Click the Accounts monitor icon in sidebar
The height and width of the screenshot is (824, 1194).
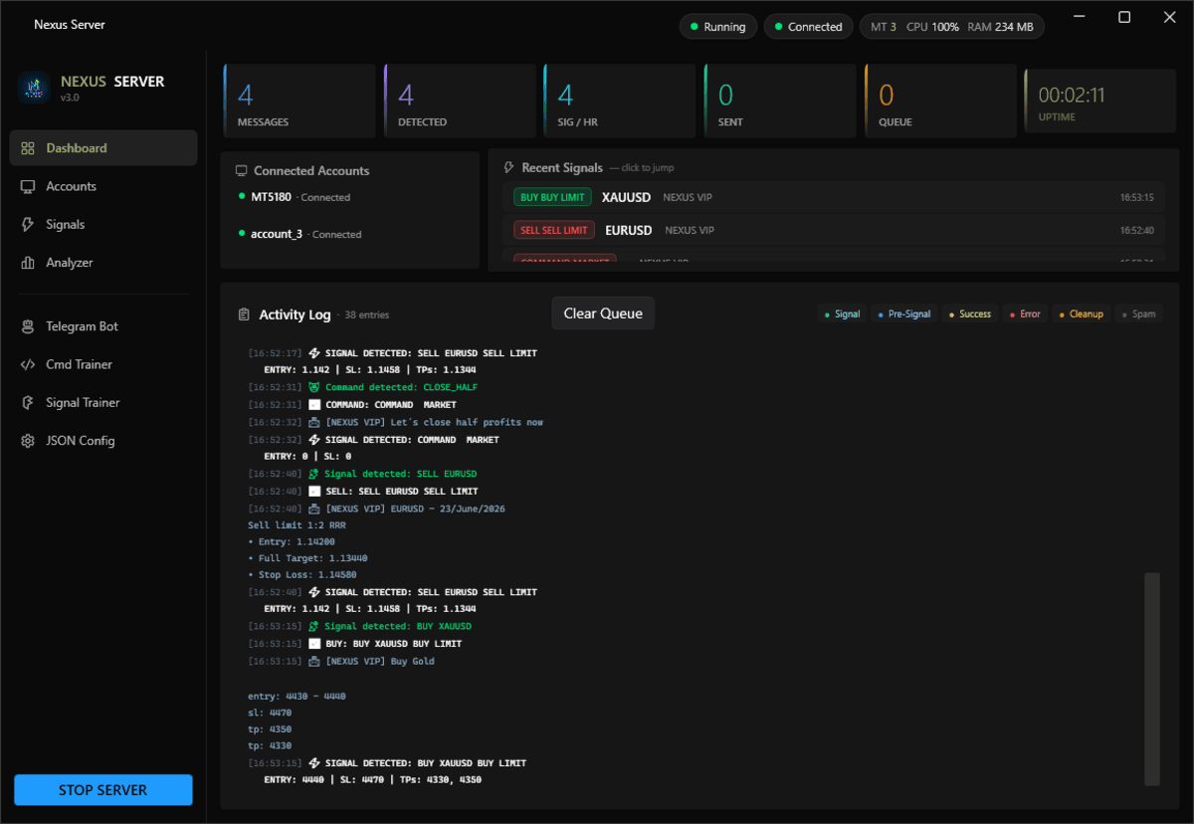coord(28,186)
